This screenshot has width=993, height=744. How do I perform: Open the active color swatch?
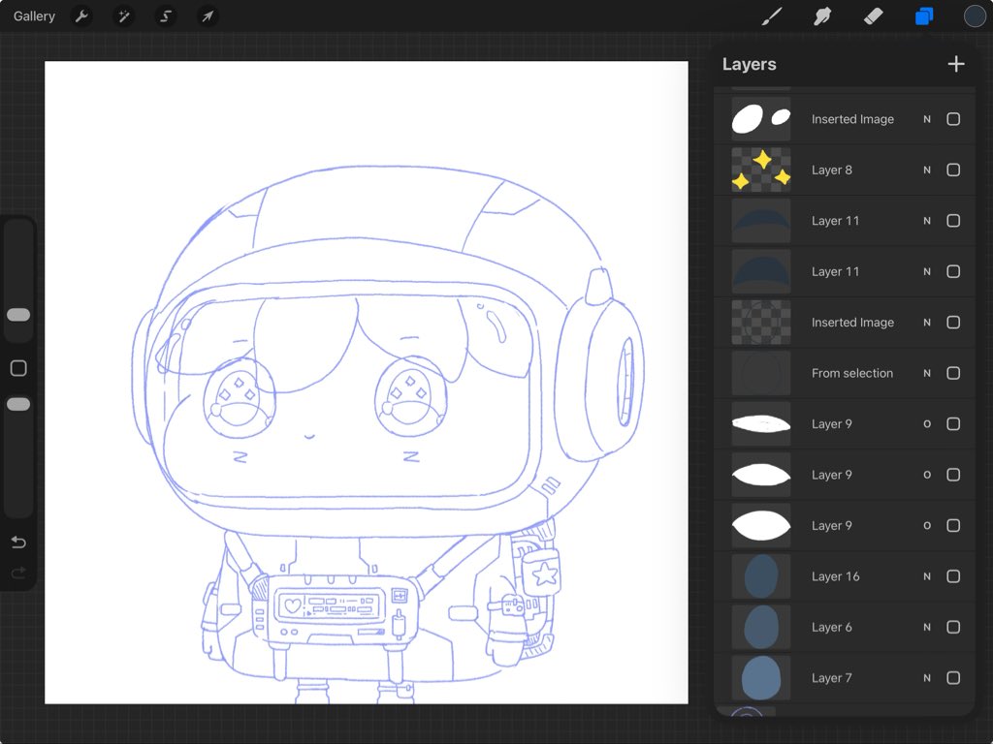click(x=974, y=16)
